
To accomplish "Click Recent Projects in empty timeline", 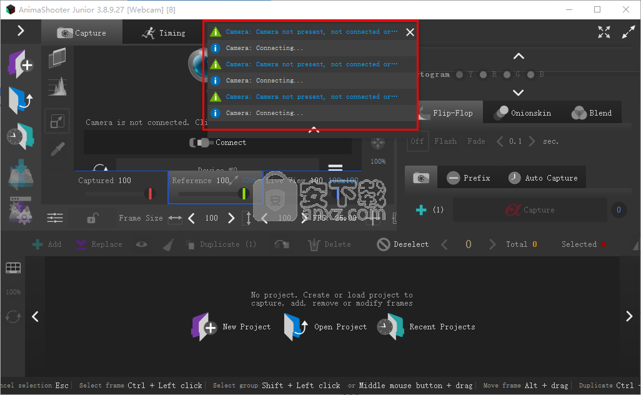I will point(426,327).
